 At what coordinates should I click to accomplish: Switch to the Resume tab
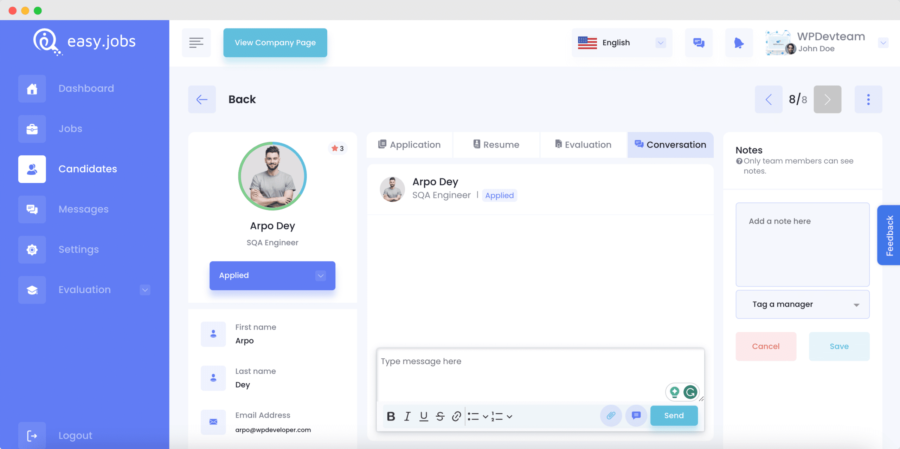click(x=495, y=144)
